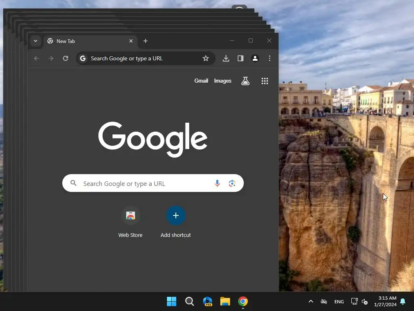Open the Chrome profile avatar menu
The height and width of the screenshot is (311, 414).
click(255, 58)
